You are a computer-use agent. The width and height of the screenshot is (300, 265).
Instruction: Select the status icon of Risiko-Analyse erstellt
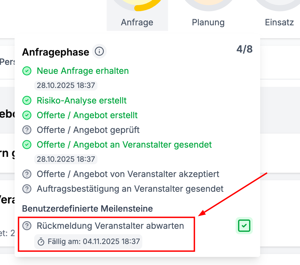27,100
